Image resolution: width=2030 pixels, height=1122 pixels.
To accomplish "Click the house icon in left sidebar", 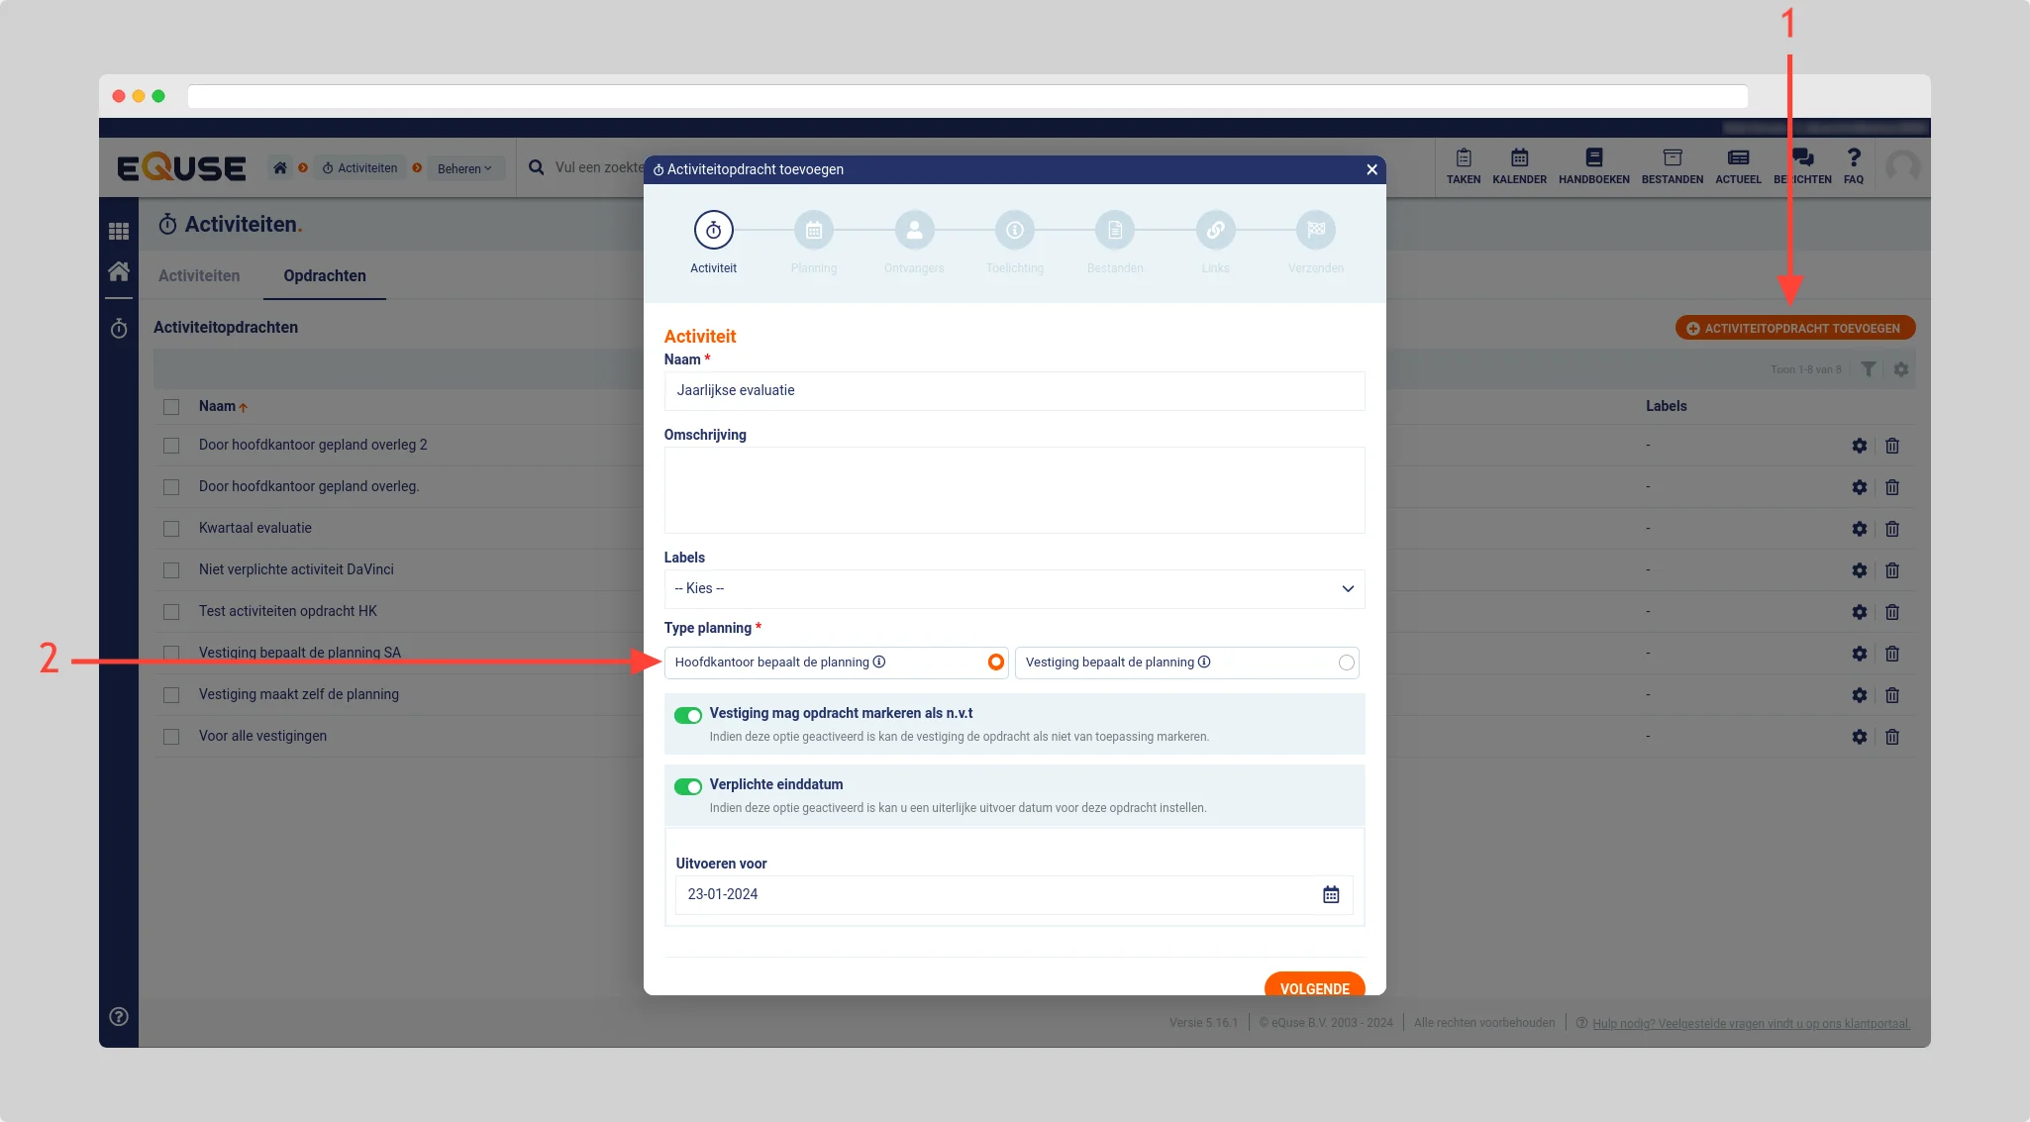I will coord(119,271).
